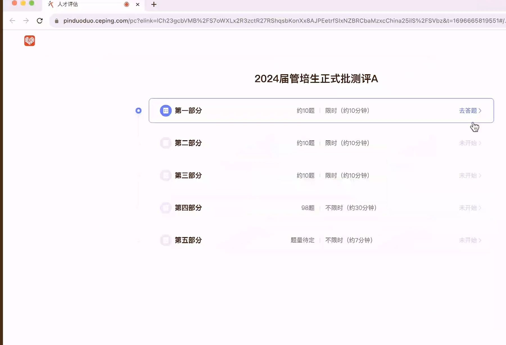Select the 第一部分 section title
The height and width of the screenshot is (345, 506).
(188, 111)
